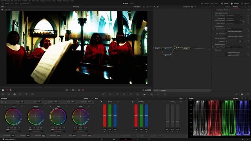Open the HDR palette
251x141 pixels.
click(x=20, y=94)
